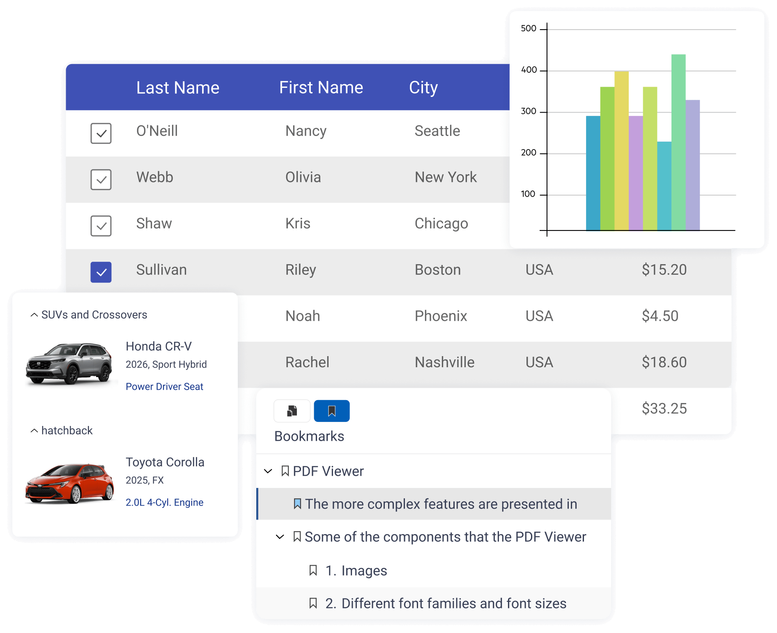Select the blue Bookmarks panel icon
777x633 pixels.
[331, 411]
